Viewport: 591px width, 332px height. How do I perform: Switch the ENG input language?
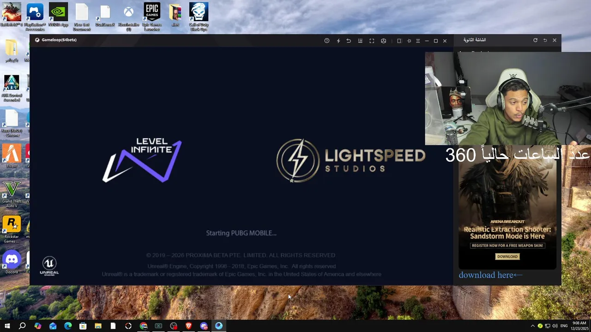[564, 326]
